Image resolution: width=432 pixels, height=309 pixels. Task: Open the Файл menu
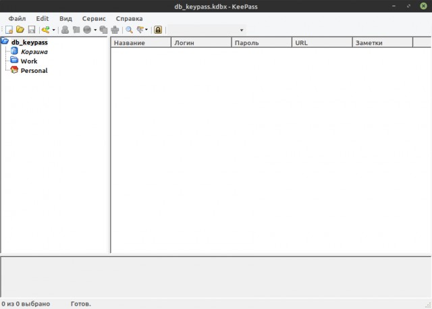(17, 18)
